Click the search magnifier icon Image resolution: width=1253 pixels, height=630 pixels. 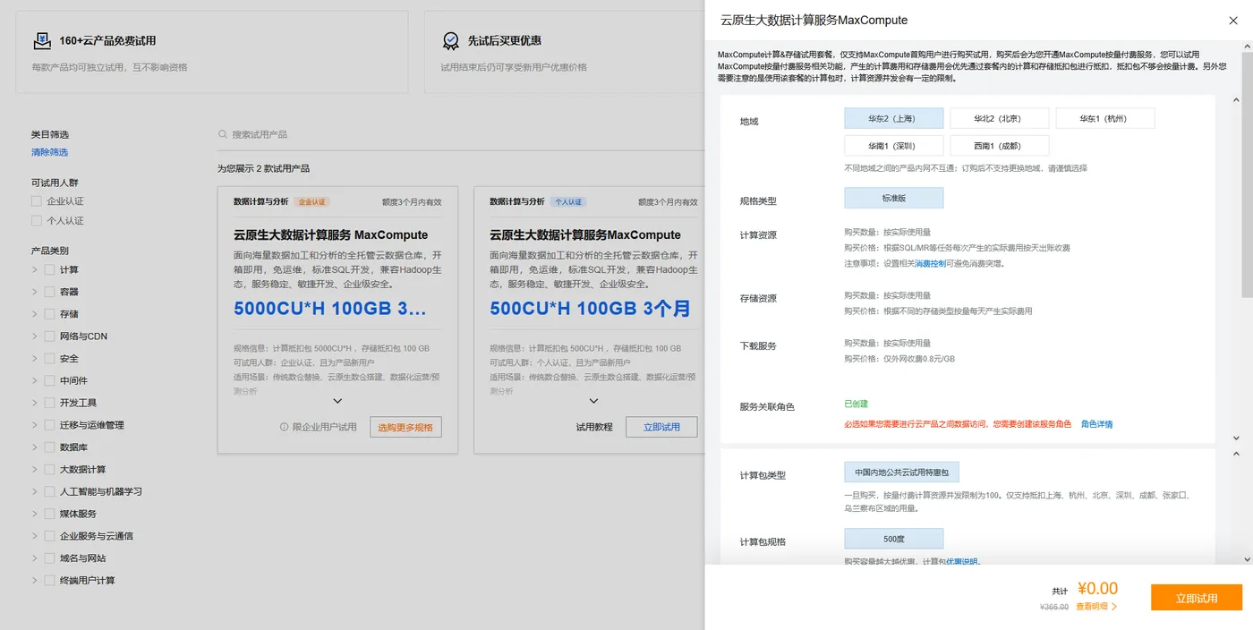(x=223, y=134)
